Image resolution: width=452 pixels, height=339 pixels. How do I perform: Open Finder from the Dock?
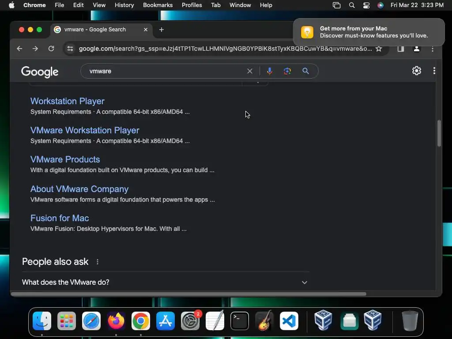(x=42, y=321)
